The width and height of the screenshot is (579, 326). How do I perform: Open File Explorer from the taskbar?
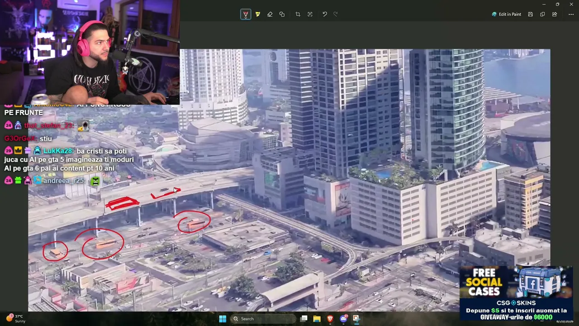pos(317,319)
